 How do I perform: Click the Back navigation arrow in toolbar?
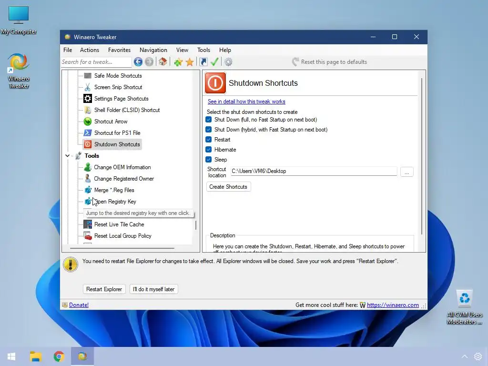tap(138, 62)
